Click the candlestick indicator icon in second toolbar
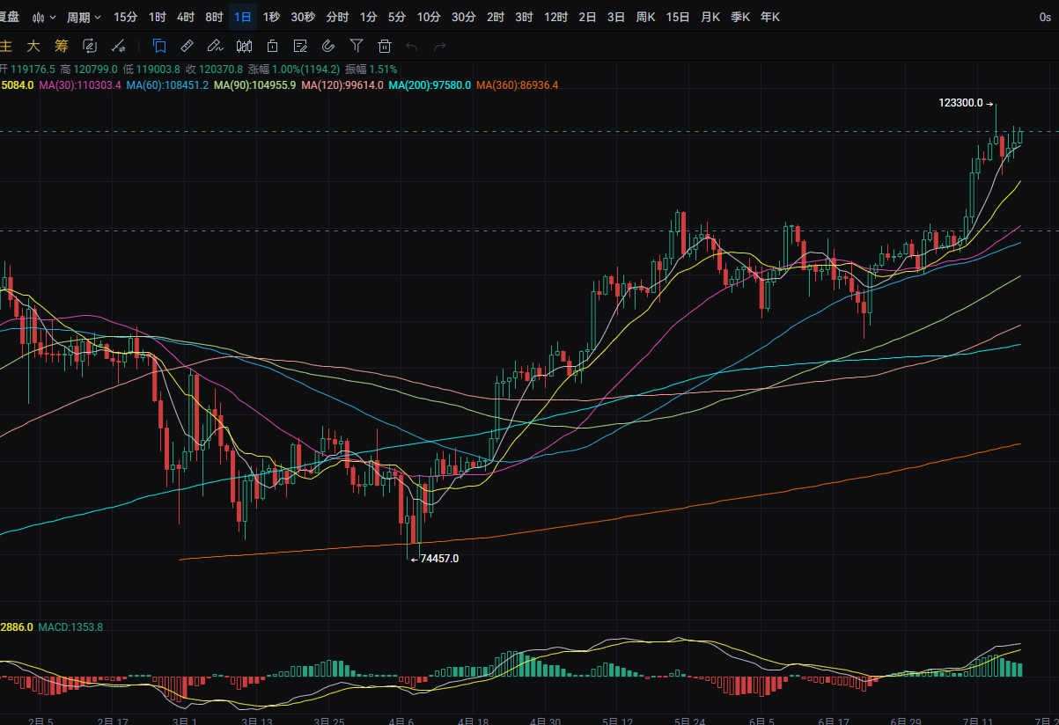 coord(245,47)
